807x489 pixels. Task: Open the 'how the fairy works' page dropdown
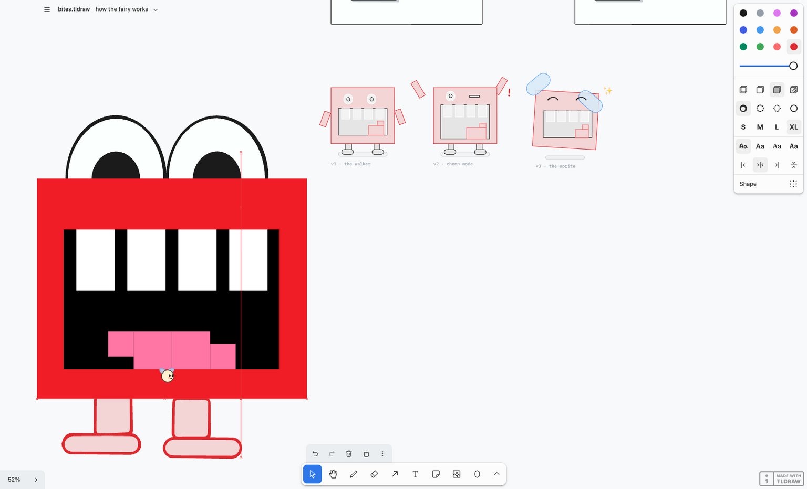tap(127, 9)
